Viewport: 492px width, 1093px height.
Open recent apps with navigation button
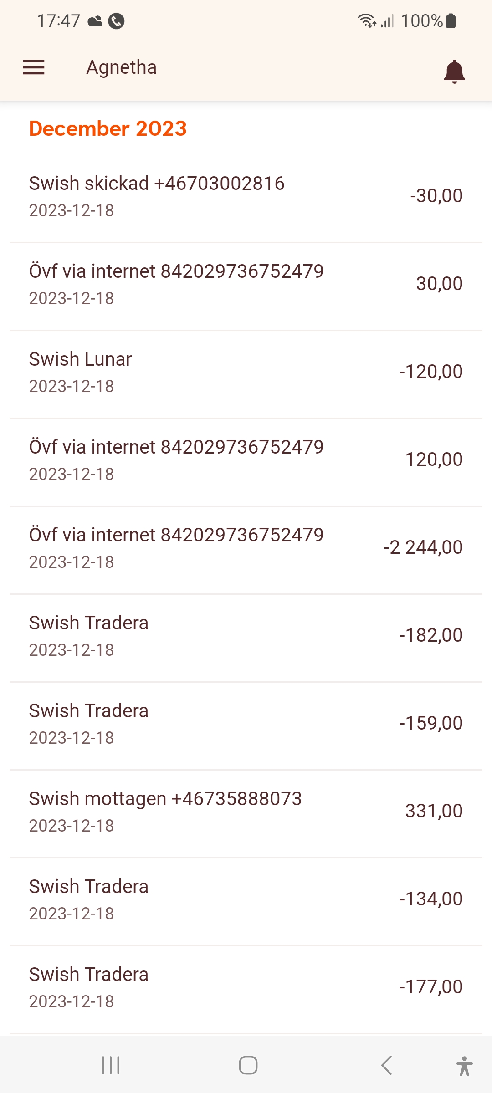pyautogui.click(x=111, y=1065)
